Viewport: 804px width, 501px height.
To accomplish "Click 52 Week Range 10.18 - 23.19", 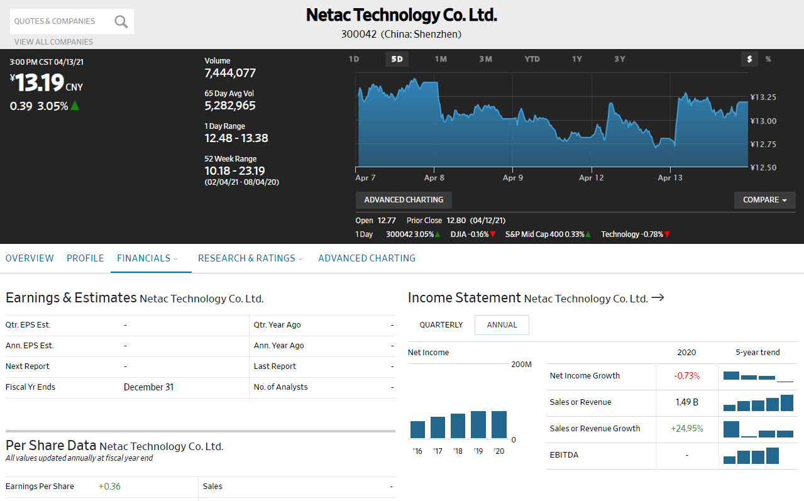I will coord(234,171).
